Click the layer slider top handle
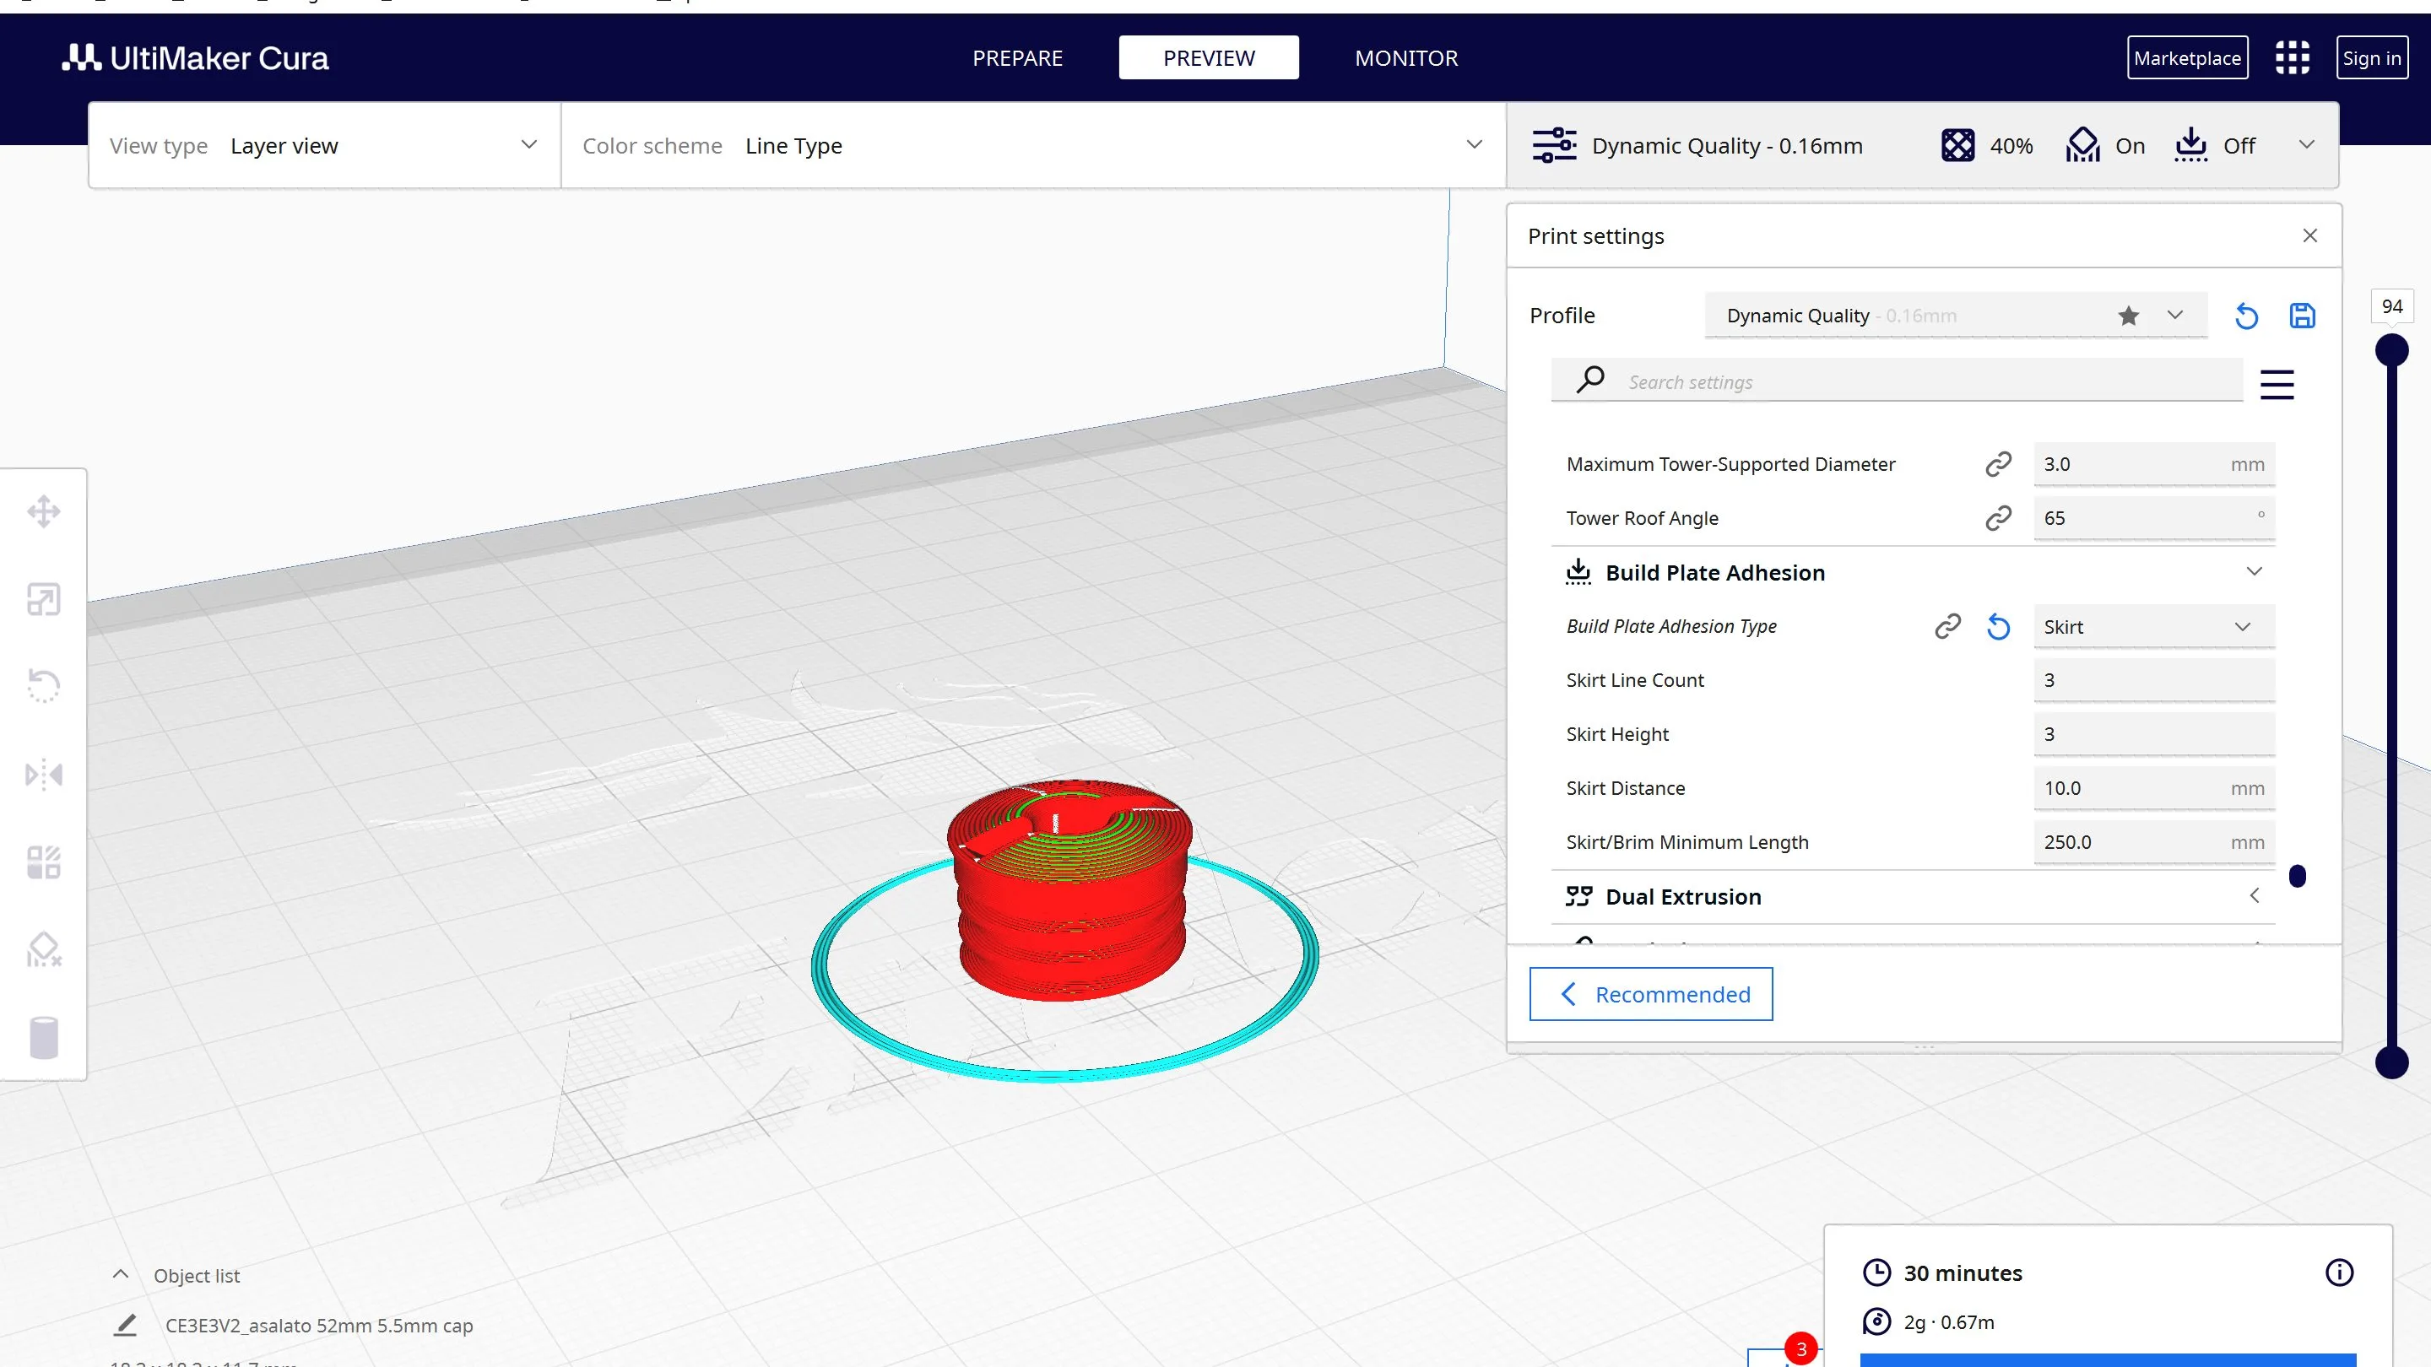 tap(2391, 350)
